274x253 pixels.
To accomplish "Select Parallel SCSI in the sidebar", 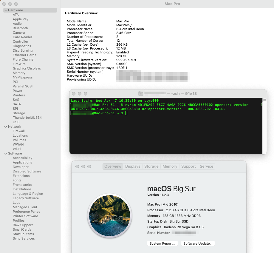I will 23,87.
